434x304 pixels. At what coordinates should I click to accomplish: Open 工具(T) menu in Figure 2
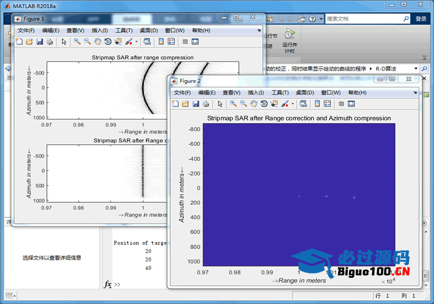(x=280, y=92)
